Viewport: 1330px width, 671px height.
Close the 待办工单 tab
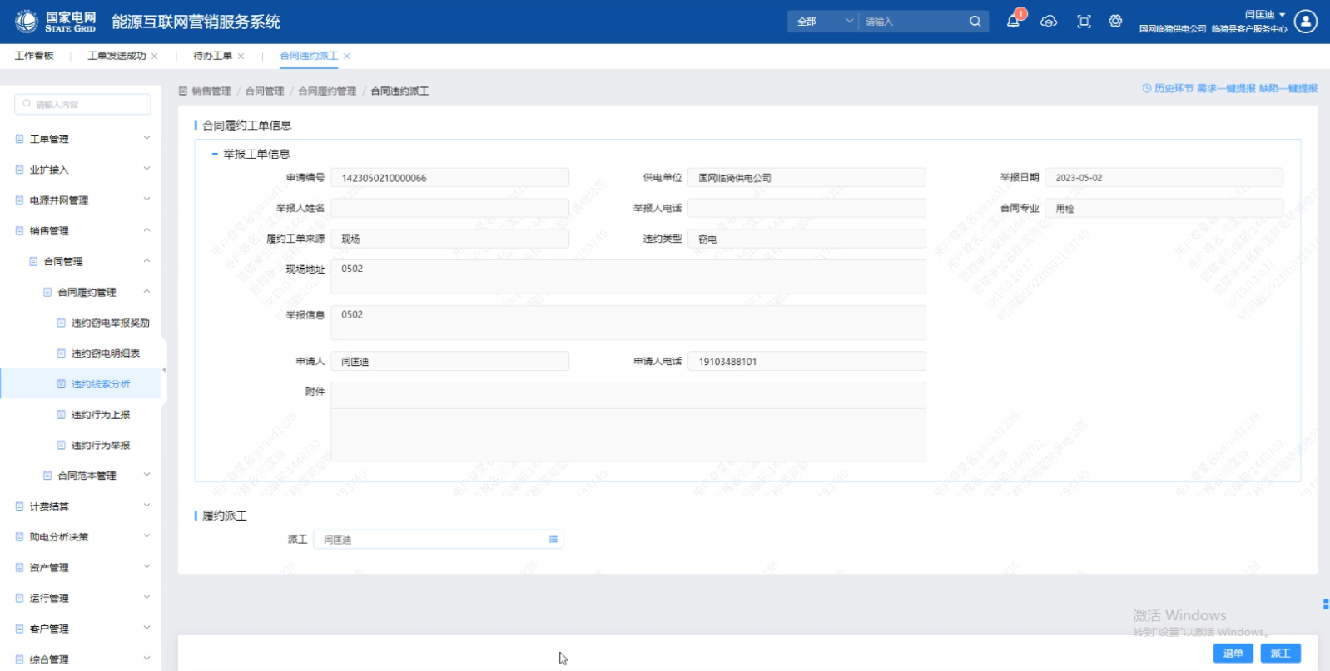241,57
